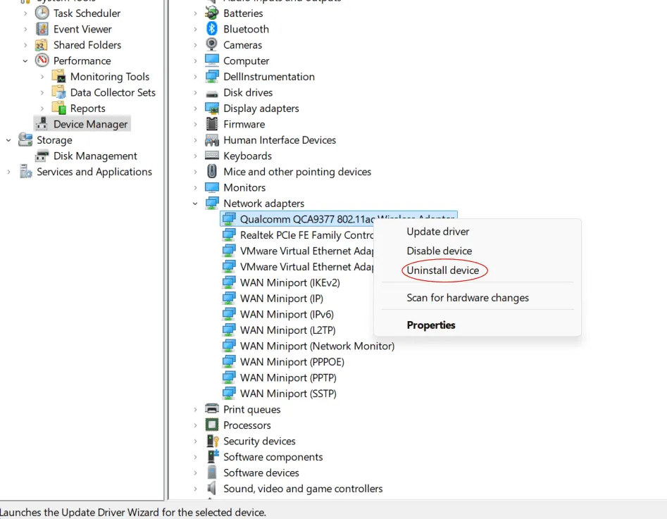Select the Bluetooth device icon
667x519 pixels.
click(x=212, y=29)
